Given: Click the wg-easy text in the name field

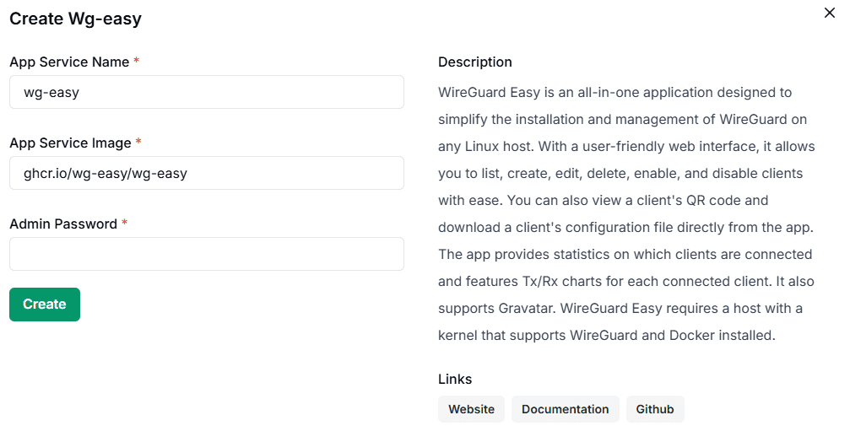Looking at the screenshot, I should [51, 92].
